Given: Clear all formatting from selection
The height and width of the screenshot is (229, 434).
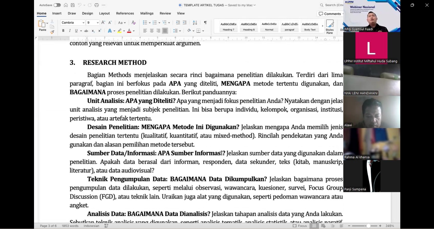Looking at the screenshot, I should tap(134, 23).
